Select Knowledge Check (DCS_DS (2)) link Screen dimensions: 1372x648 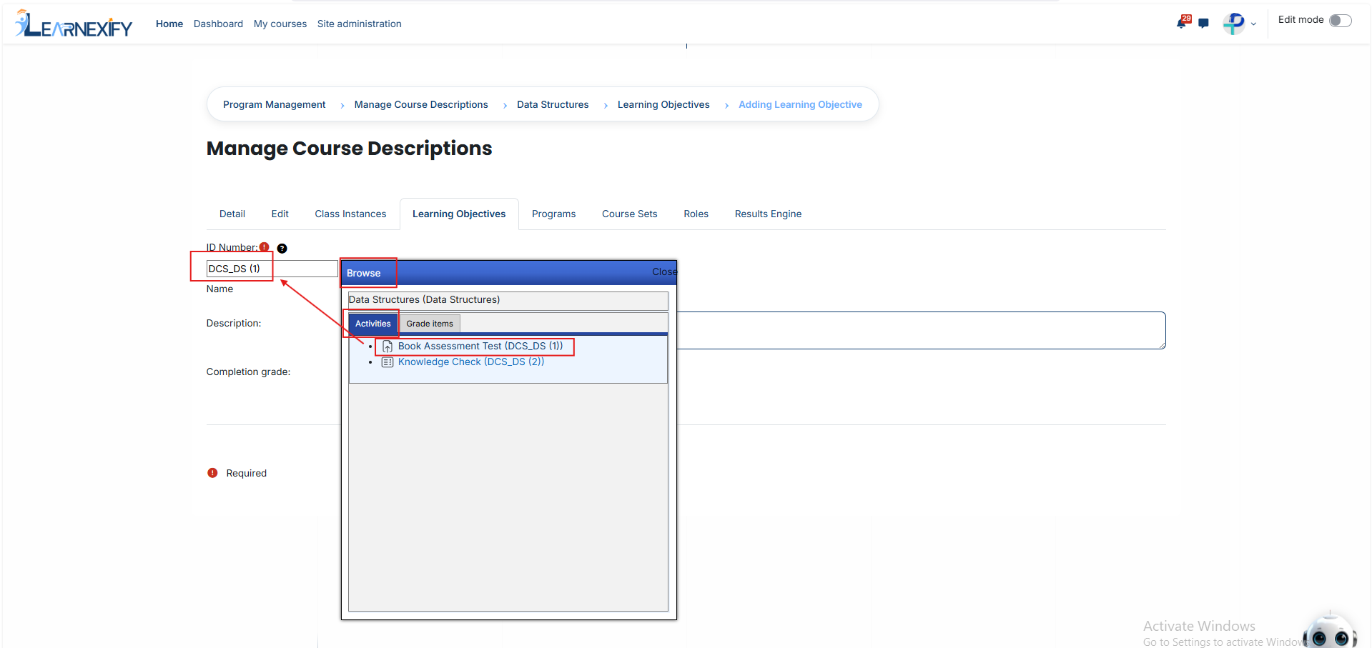click(471, 362)
